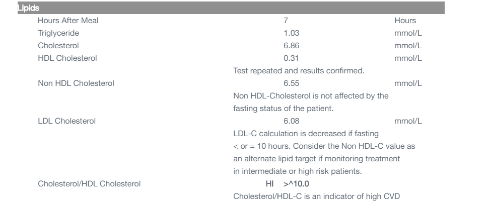Select the HDL Cholesterol value 0.31
The image size is (490, 203).
click(x=290, y=58)
